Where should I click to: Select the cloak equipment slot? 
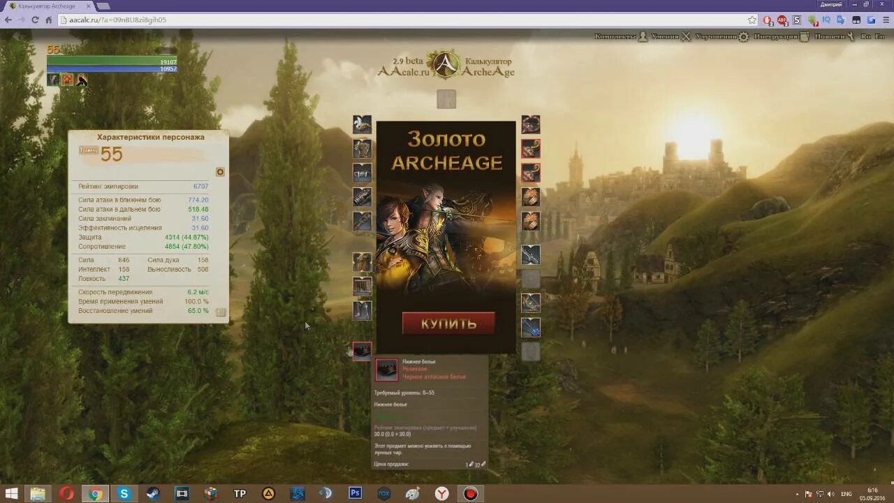362,262
